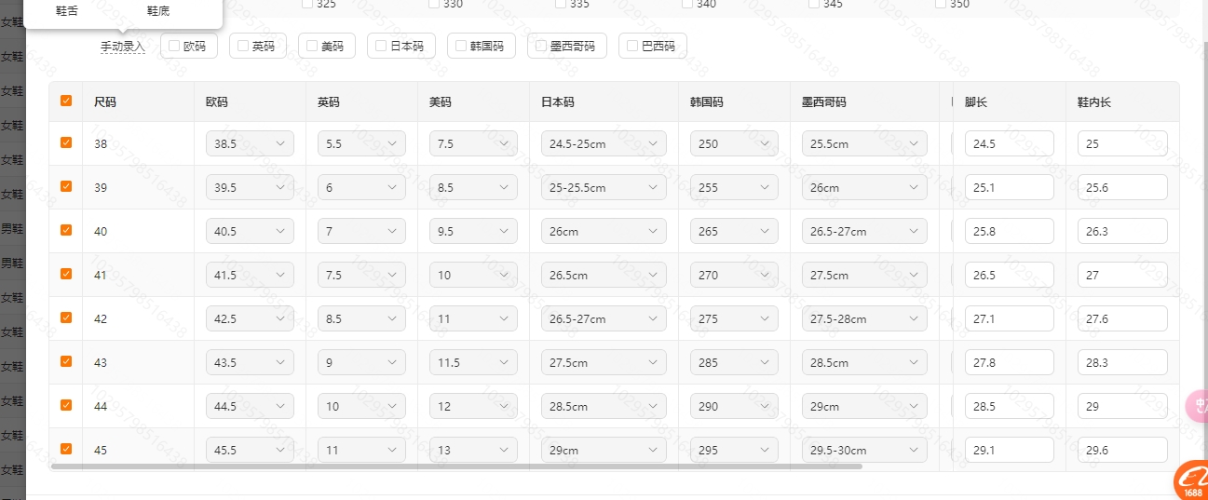
Task: Check the 325 size option
Action: [307, 4]
